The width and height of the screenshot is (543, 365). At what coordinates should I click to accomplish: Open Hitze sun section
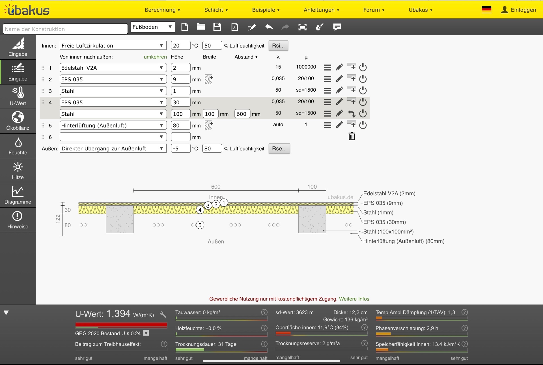18,170
